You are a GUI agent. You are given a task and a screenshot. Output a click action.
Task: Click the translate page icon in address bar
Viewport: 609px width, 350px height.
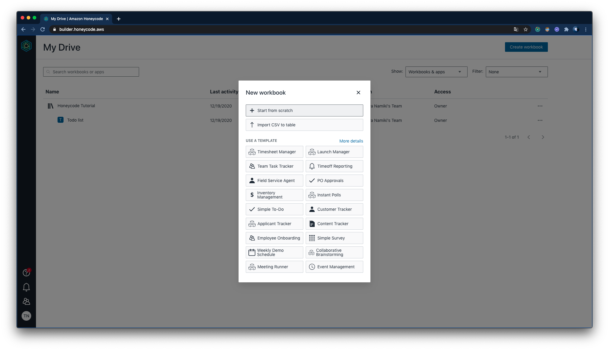point(516,29)
